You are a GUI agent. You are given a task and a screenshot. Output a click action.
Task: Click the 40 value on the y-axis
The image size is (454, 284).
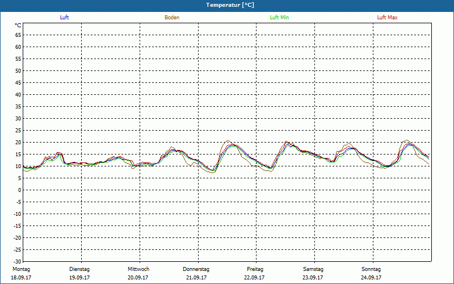[x=18, y=94]
